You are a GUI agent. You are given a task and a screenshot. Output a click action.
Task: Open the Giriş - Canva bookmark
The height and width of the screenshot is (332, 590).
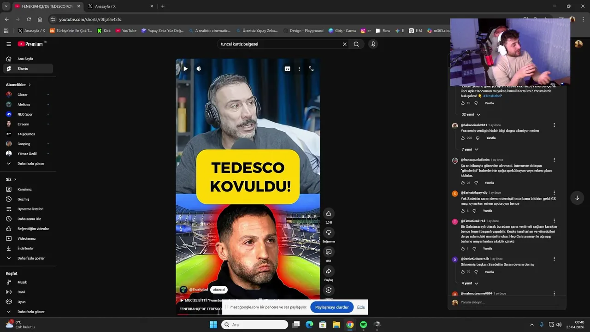tap(342, 31)
